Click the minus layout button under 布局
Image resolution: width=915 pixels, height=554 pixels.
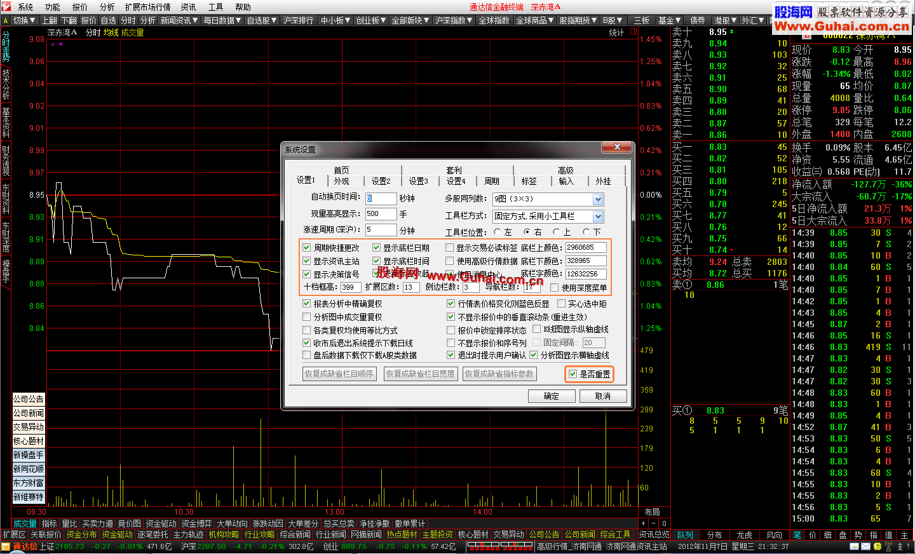(x=653, y=524)
